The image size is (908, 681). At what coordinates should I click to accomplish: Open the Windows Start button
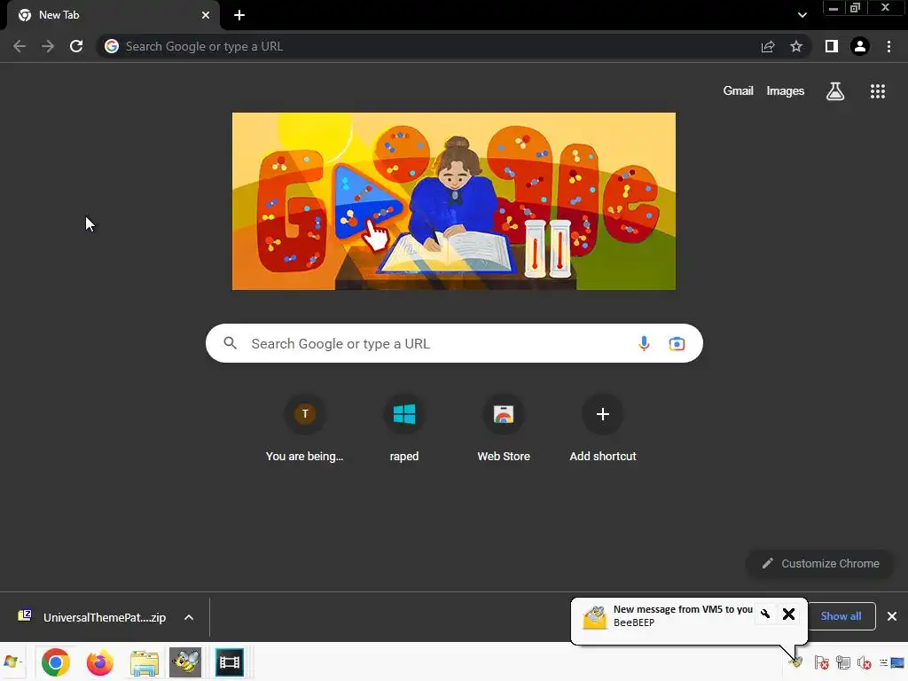pyautogui.click(x=12, y=661)
